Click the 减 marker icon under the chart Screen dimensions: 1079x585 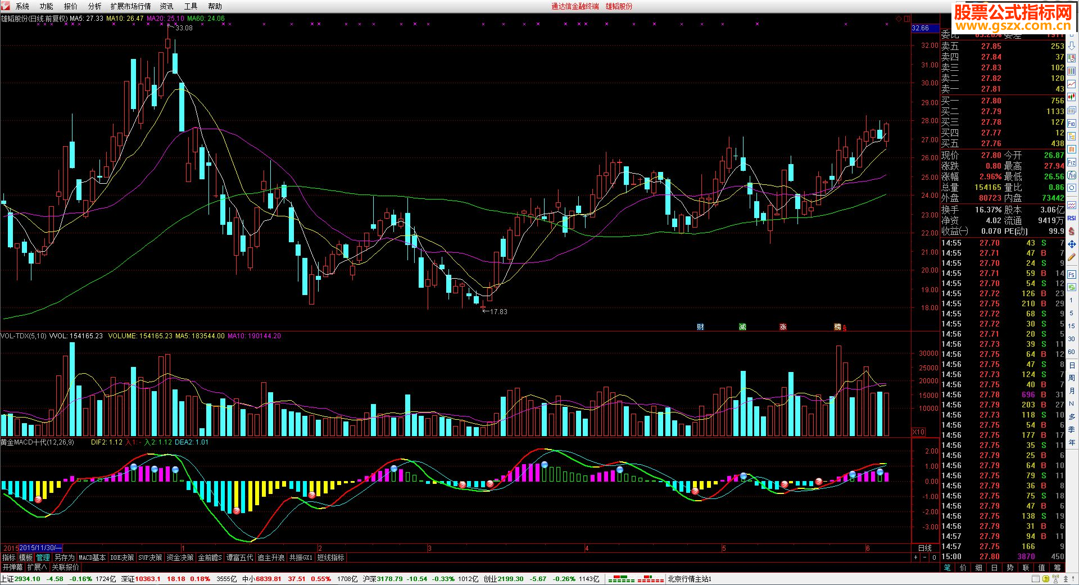(x=742, y=327)
